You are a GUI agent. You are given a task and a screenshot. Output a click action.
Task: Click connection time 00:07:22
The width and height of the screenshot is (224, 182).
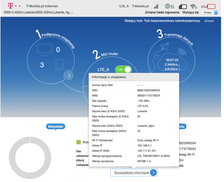pos(172,60)
